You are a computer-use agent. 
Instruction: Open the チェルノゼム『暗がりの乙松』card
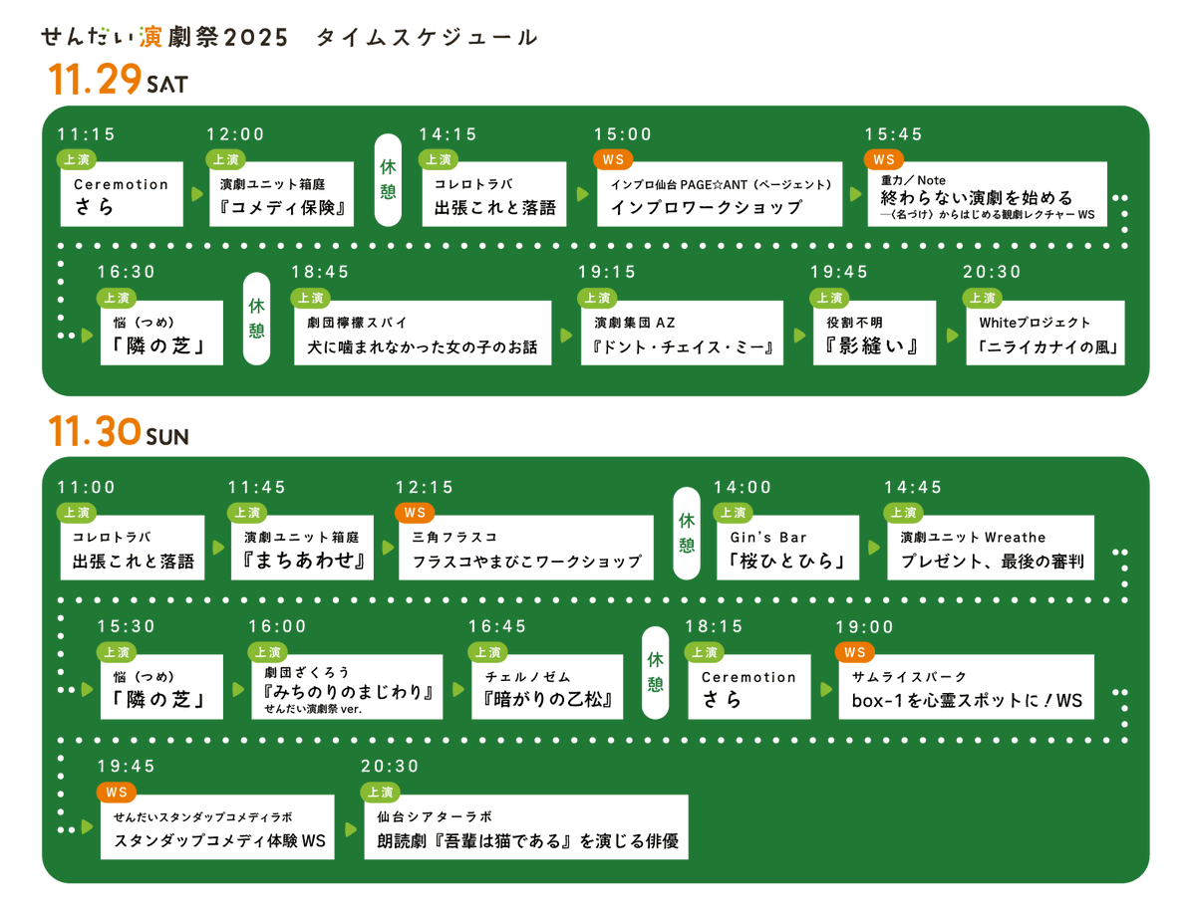point(547,687)
